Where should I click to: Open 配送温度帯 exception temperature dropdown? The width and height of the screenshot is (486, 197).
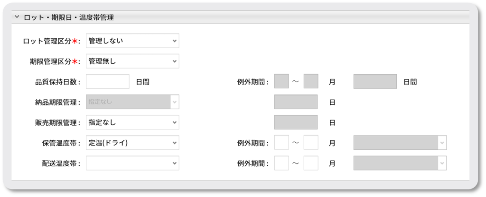[x=400, y=163]
